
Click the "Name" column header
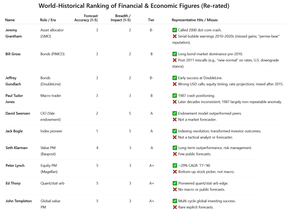tap(10, 20)
